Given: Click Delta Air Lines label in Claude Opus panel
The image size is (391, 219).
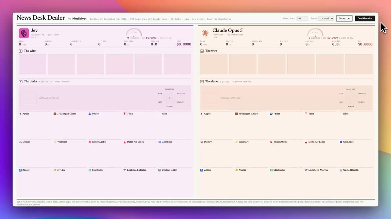Looking at the screenshot, I should click(317, 142).
